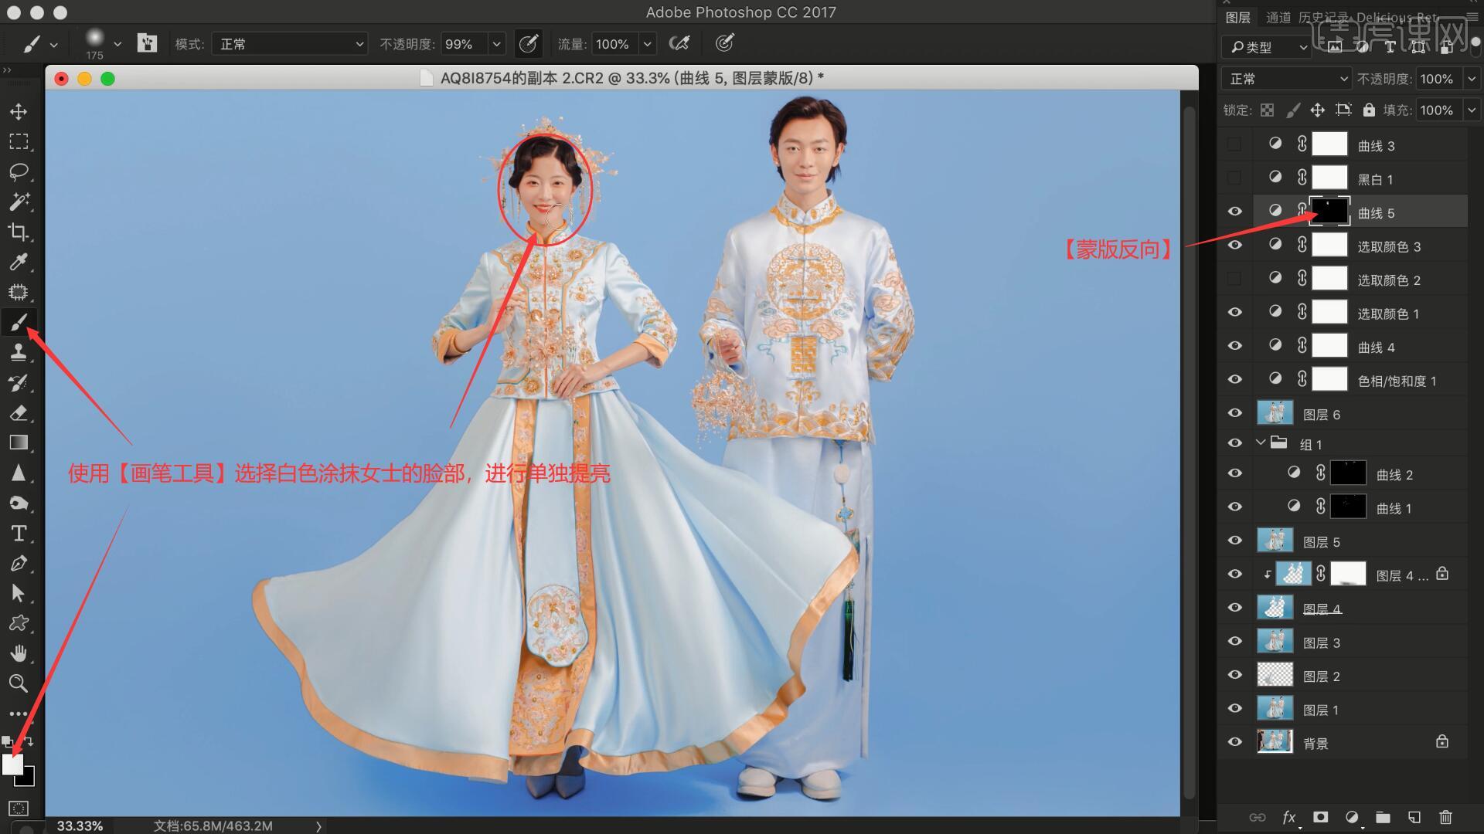Select the Lasso tool
1484x834 pixels.
point(19,171)
